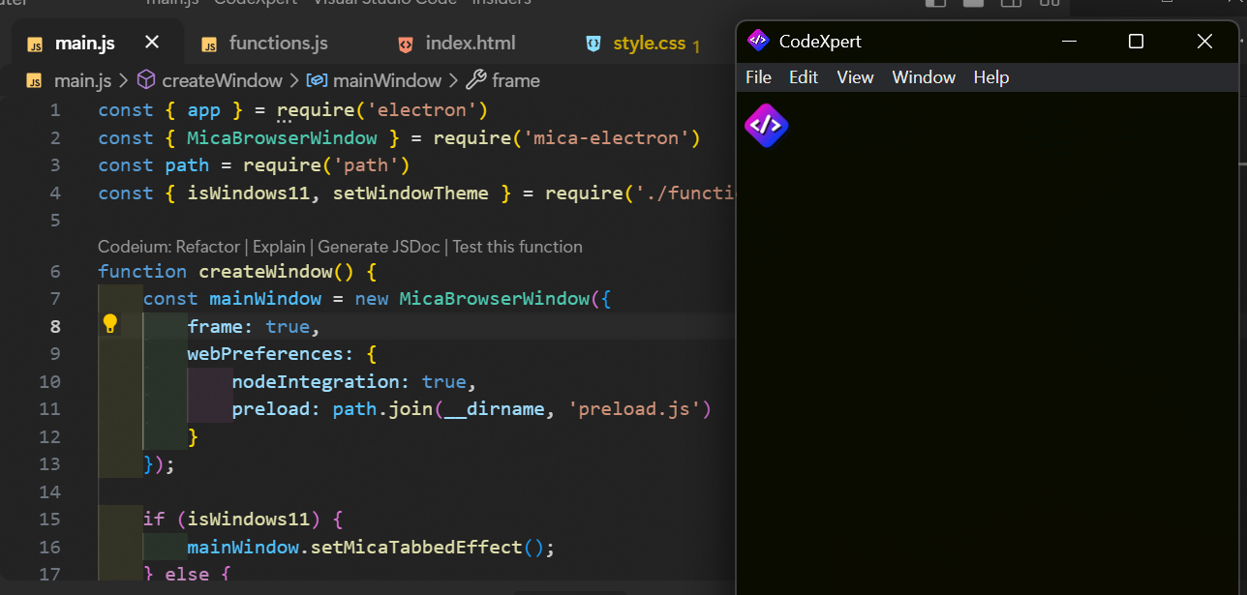Click the createWindow symbol icon in the breadcrumb

pos(145,80)
